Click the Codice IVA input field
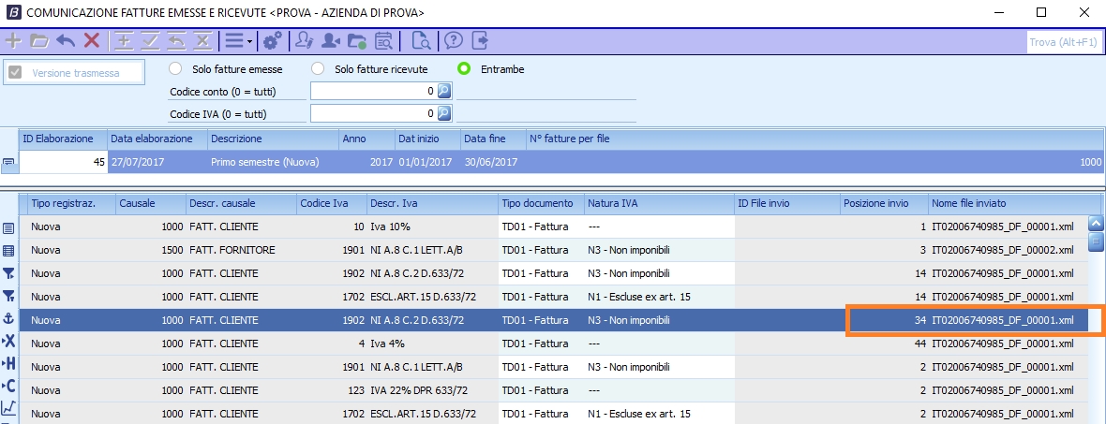The image size is (1106, 424). click(373, 113)
